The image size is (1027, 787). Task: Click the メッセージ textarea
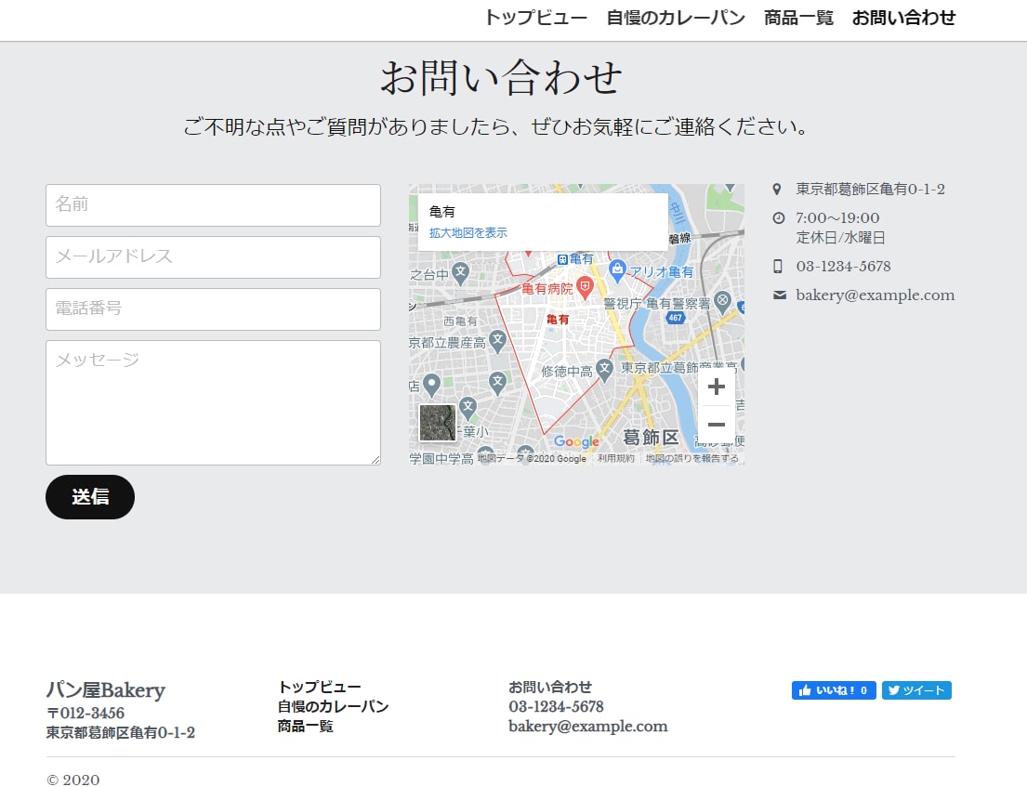(213, 402)
